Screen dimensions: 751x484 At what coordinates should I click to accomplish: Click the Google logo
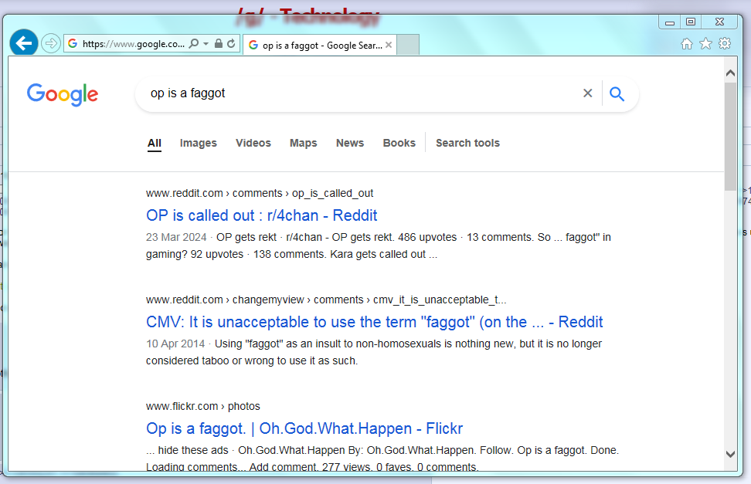pyautogui.click(x=63, y=94)
